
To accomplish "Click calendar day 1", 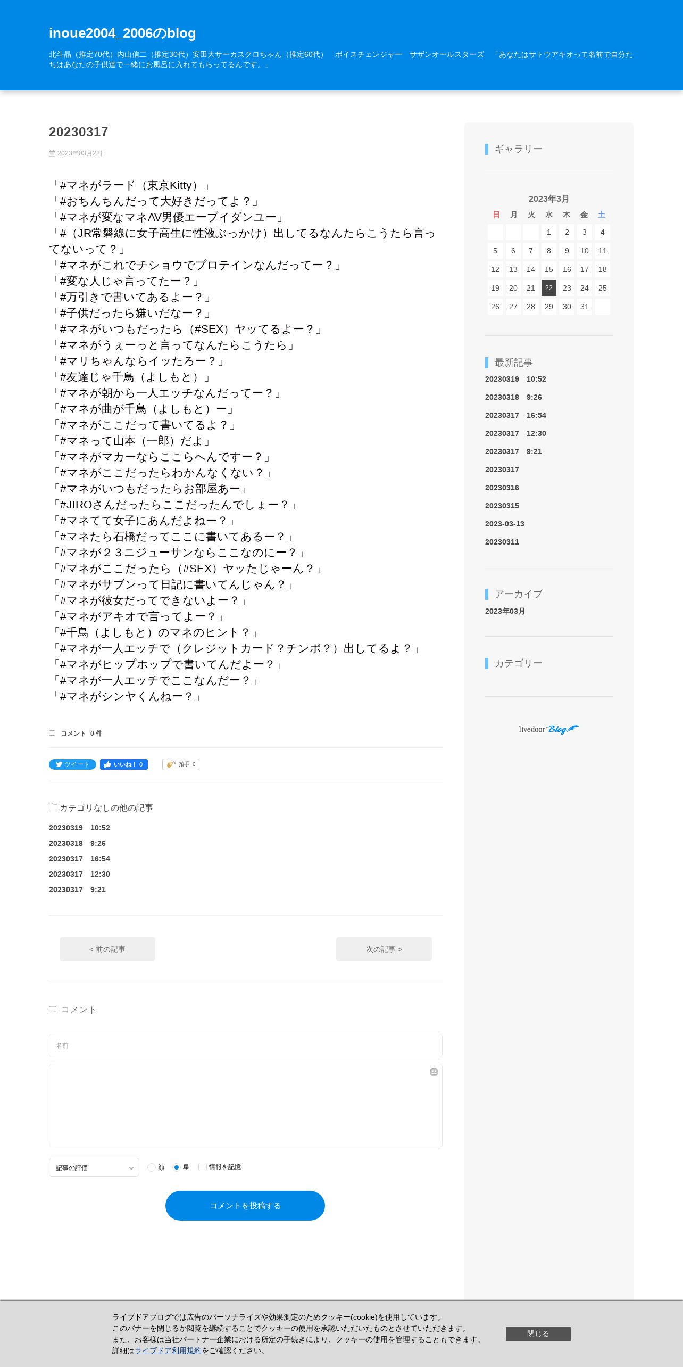I will tap(549, 232).
